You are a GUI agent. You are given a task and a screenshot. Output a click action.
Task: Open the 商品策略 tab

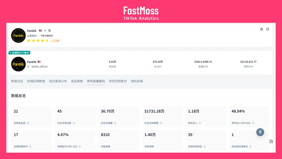pos(77,81)
